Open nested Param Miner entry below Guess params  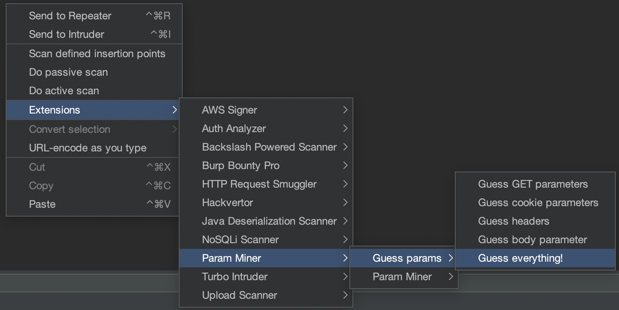click(404, 277)
